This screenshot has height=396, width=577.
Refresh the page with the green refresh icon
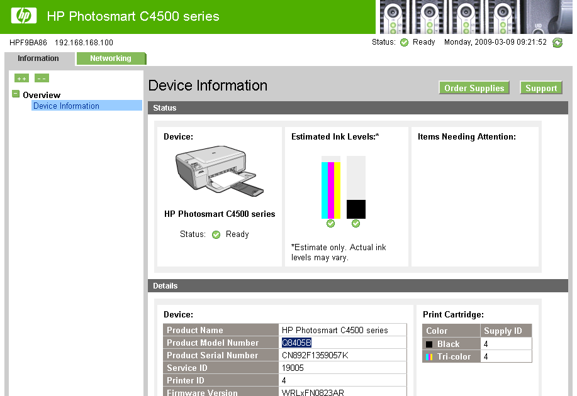[x=557, y=43]
